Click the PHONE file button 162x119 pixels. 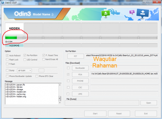point(80,81)
